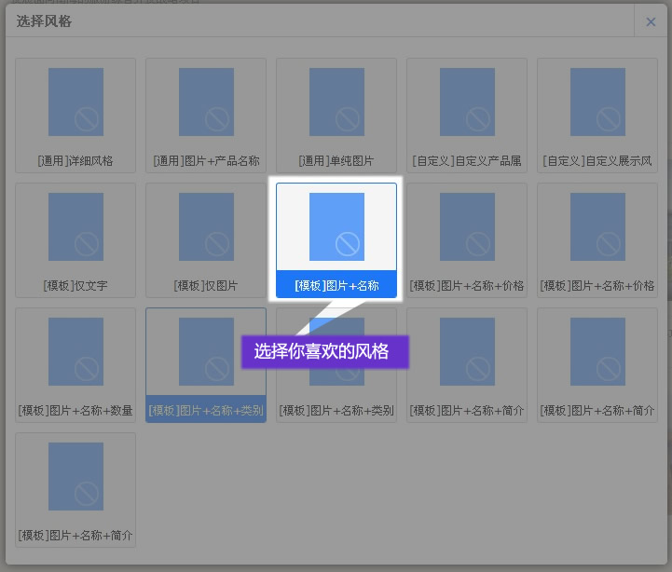The height and width of the screenshot is (572, 672).
Task: Pick the [通用]单纯图片 style tile
Action: (336, 115)
